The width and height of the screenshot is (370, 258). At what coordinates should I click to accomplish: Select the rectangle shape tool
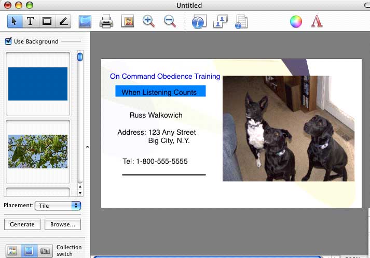pyautogui.click(x=47, y=21)
